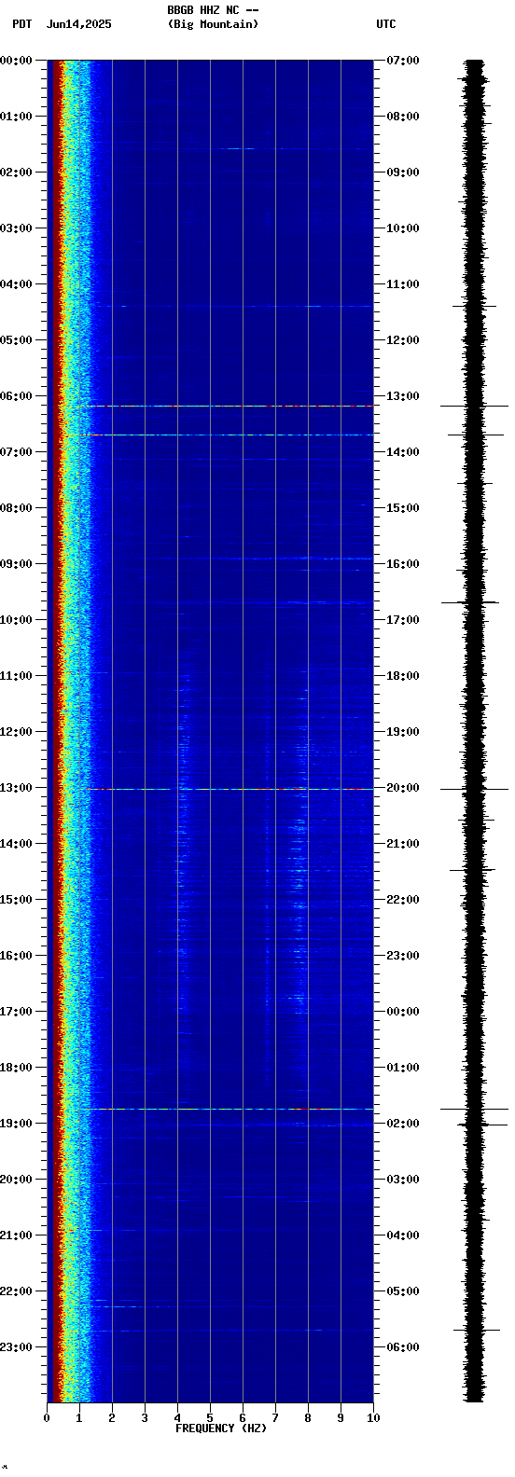
Task: Click the 'FREQUENCY (HZ)' axis label
Action: click(x=221, y=1429)
